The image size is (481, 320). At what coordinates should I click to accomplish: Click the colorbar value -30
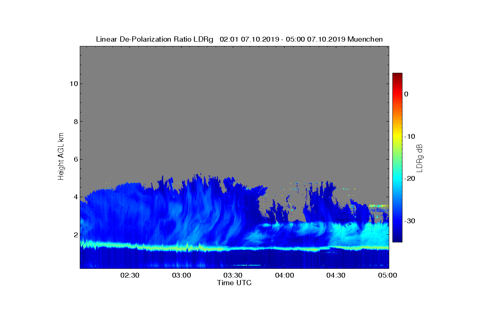(x=410, y=221)
